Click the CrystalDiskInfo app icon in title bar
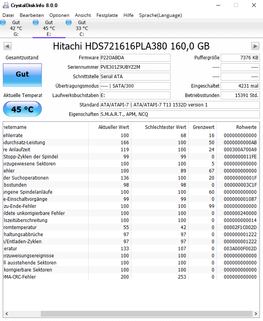Image resolution: width=263 pixels, height=321 pixels. click(x=6, y=5)
